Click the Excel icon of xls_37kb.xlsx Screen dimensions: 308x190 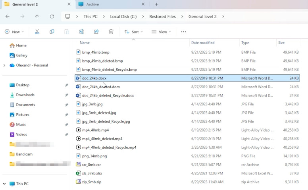(x=78, y=173)
